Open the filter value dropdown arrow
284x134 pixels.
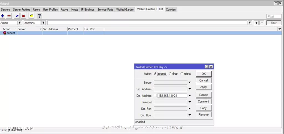point(250,23)
